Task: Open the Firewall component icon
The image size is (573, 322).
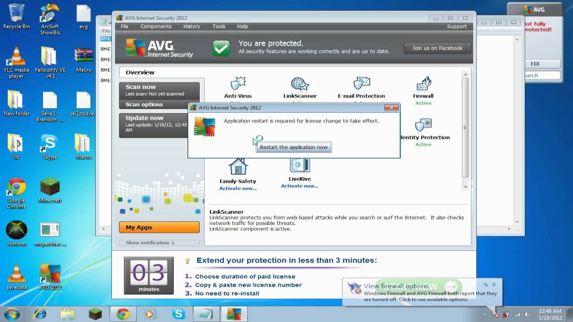Action: pos(423,84)
